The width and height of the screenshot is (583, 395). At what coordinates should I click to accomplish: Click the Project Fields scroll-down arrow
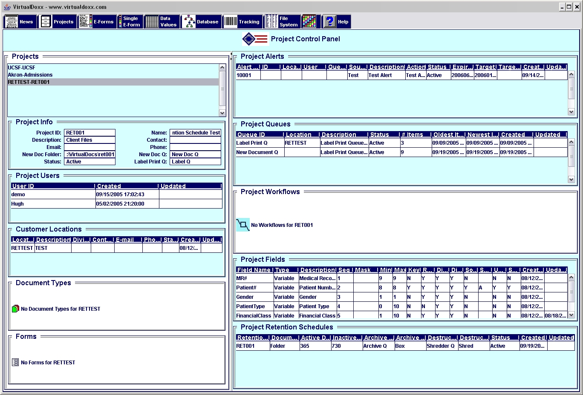point(571,315)
